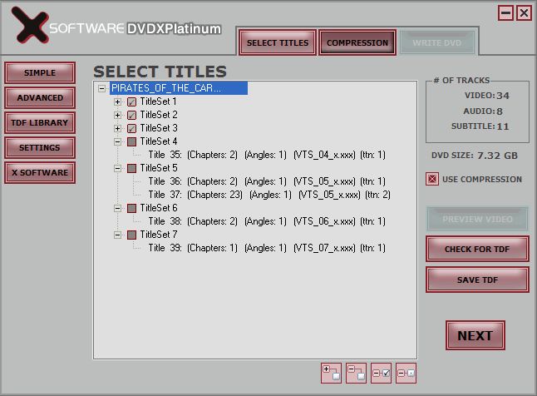Minimize the DVDXPlatinum window

click(x=505, y=13)
